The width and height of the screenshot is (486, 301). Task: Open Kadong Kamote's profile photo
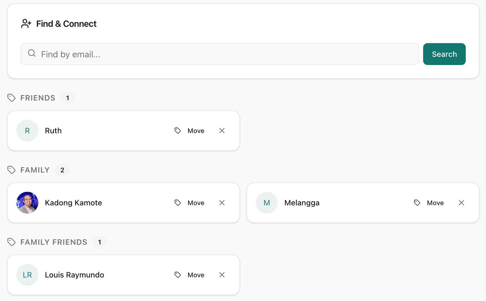coord(27,203)
